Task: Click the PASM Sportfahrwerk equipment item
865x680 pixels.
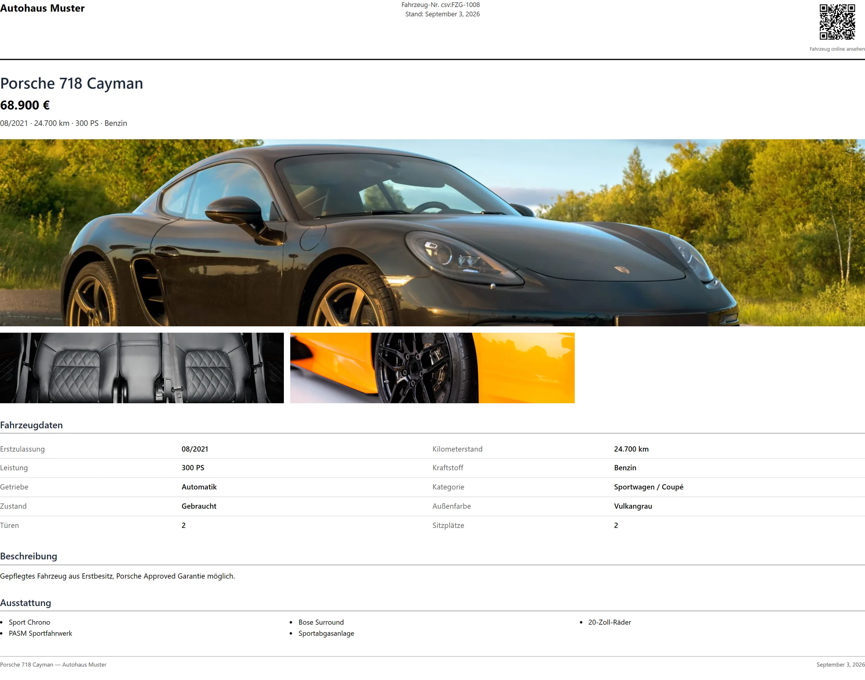Action: tap(40, 633)
